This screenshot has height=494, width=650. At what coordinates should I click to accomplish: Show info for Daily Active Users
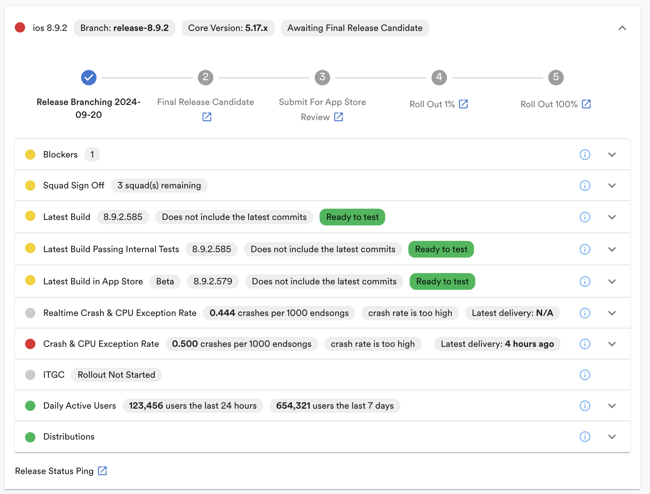pos(585,406)
